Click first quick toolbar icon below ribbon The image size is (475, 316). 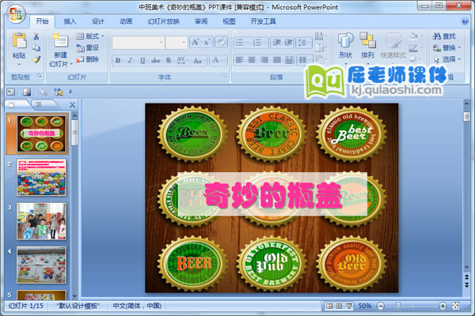[11, 92]
